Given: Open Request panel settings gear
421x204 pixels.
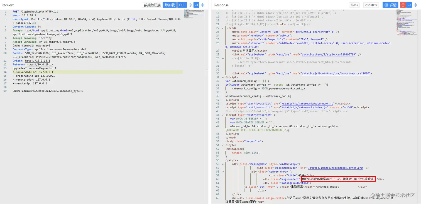Looking at the screenshot, I should [x=203, y=5].
